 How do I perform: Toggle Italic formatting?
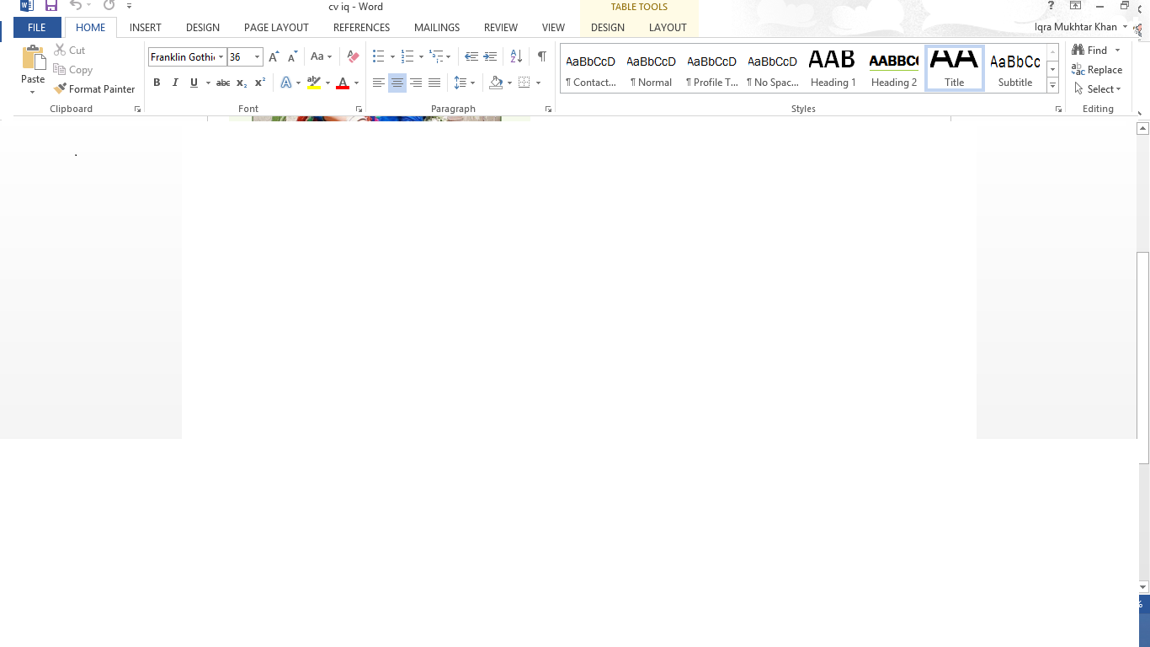[175, 83]
